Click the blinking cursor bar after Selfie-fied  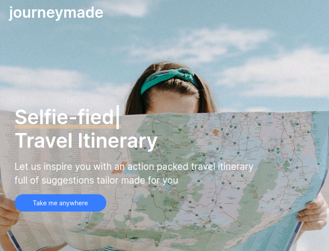118,117
